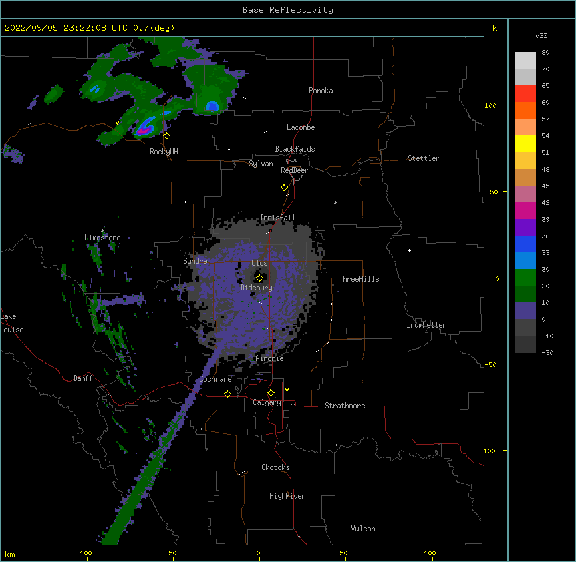
Task: Click the Stettler city label
Action: tap(424, 158)
